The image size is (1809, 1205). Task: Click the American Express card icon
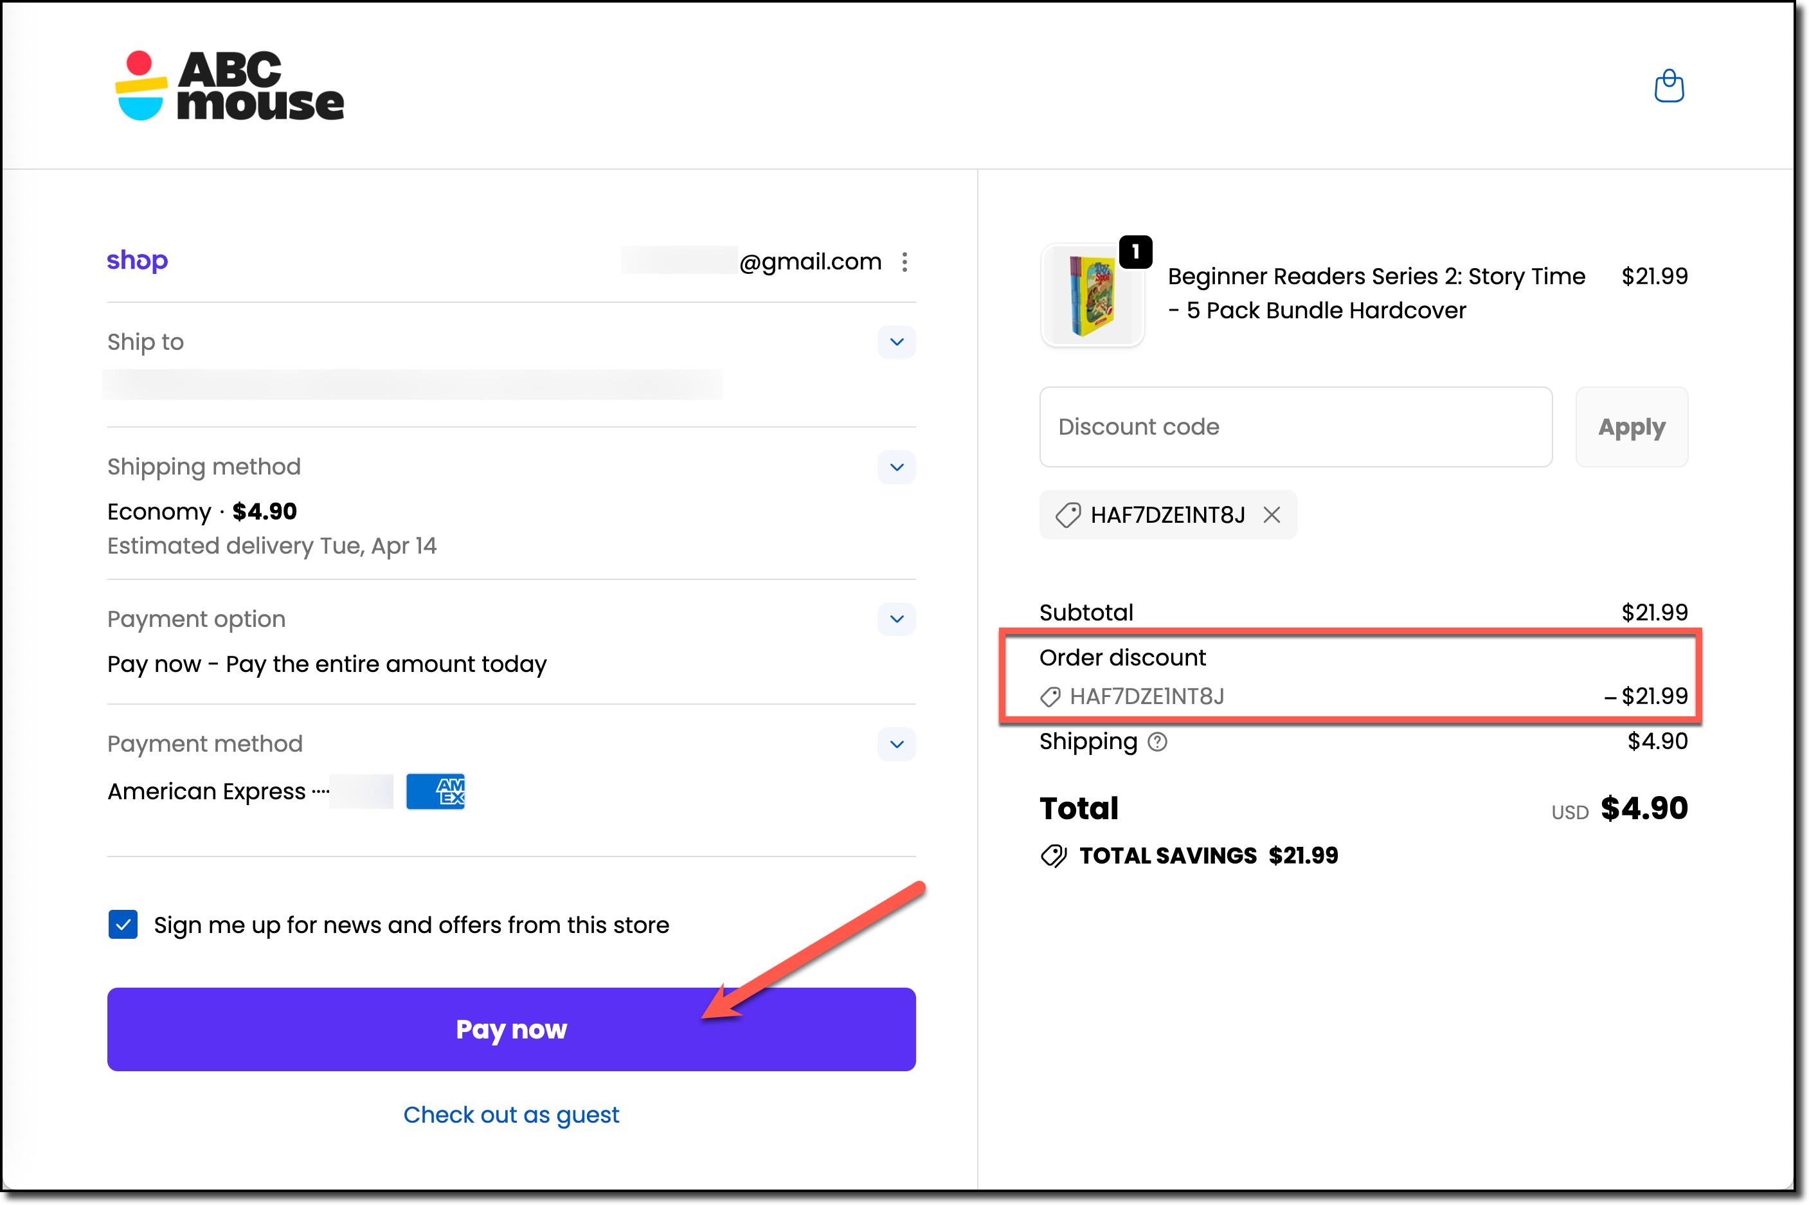435,792
